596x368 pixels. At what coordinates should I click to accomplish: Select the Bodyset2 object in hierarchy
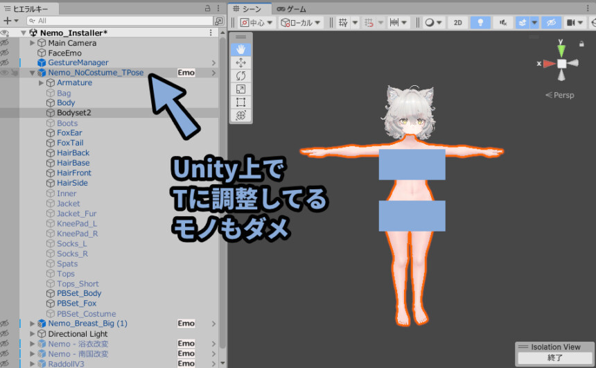73,112
